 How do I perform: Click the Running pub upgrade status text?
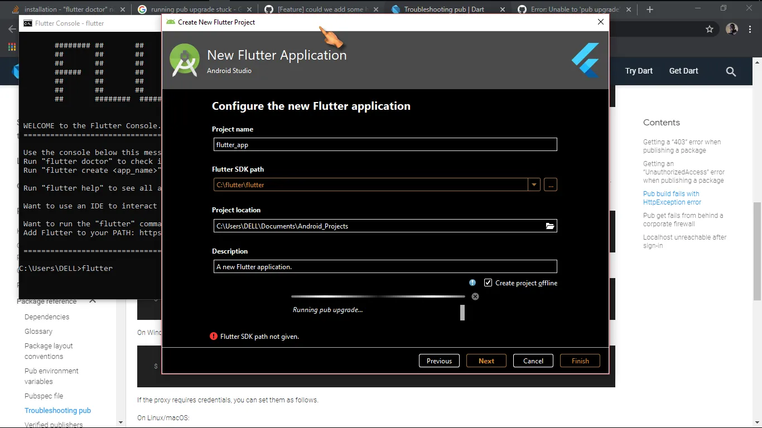[x=327, y=310]
